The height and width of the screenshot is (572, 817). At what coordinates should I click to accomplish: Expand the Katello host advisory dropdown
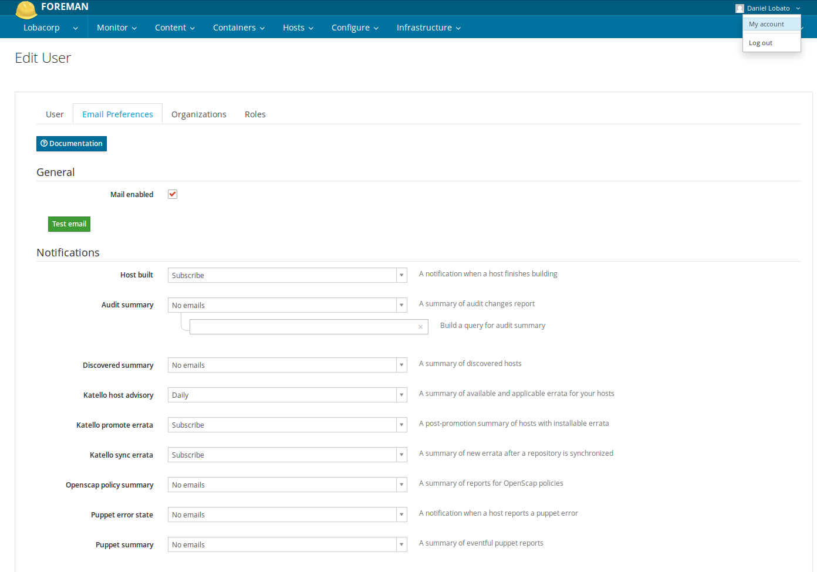(287, 395)
